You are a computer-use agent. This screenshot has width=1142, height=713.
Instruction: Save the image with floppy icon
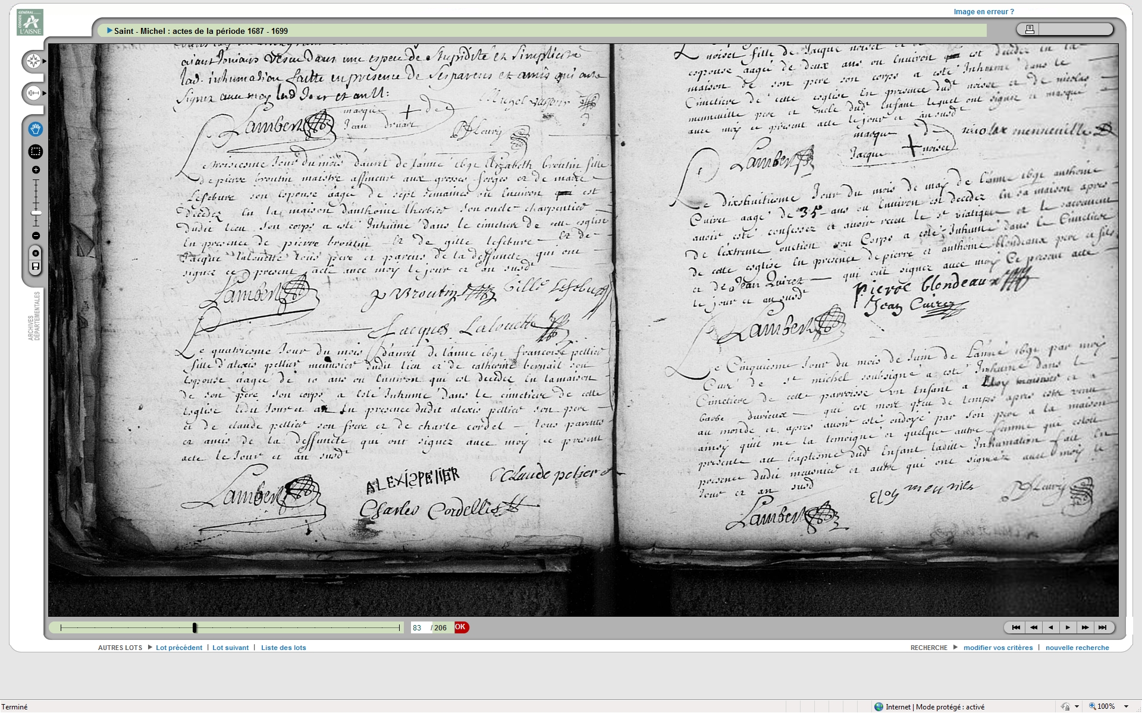[x=36, y=267]
